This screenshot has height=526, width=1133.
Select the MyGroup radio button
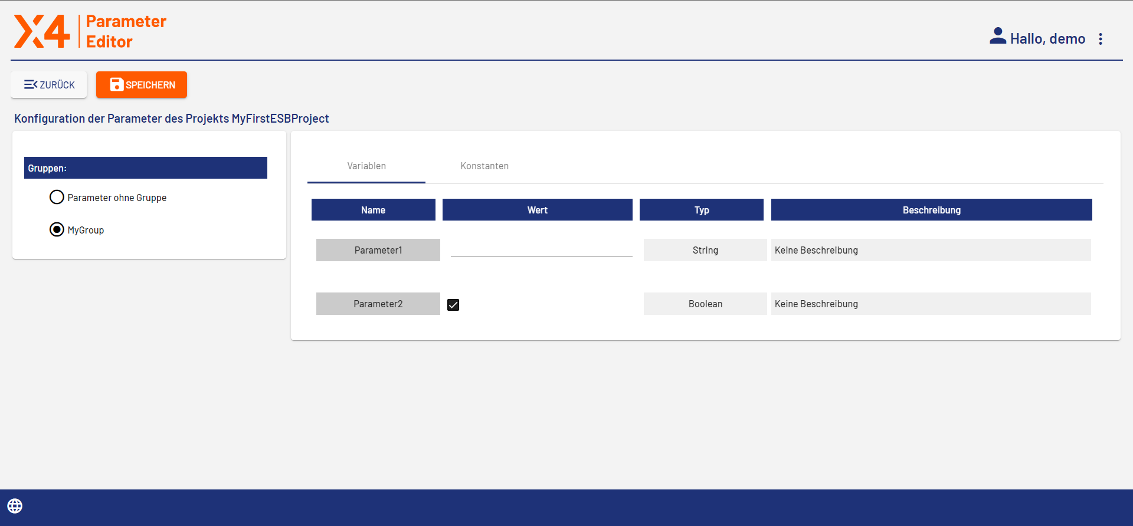[57, 229]
